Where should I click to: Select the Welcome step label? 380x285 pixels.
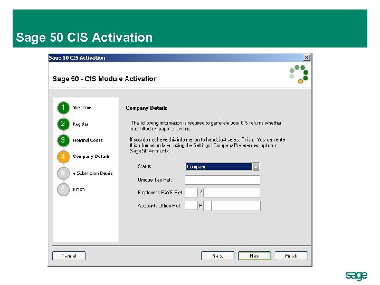pos(82,107)
